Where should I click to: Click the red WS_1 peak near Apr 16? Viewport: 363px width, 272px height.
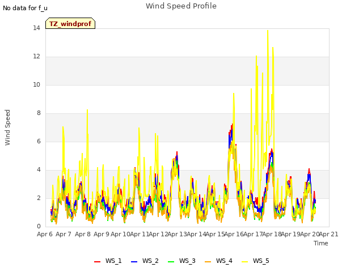click(232, 125)
